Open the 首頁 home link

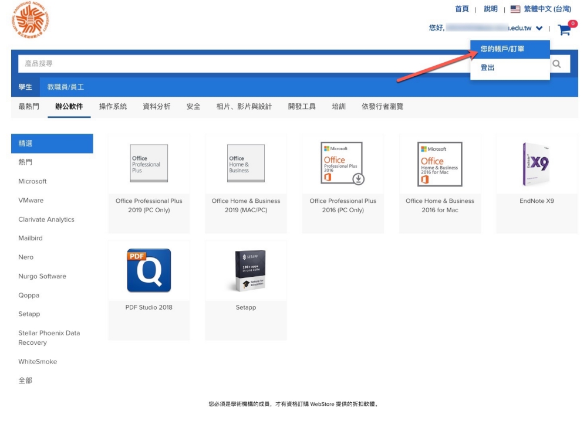461,9
